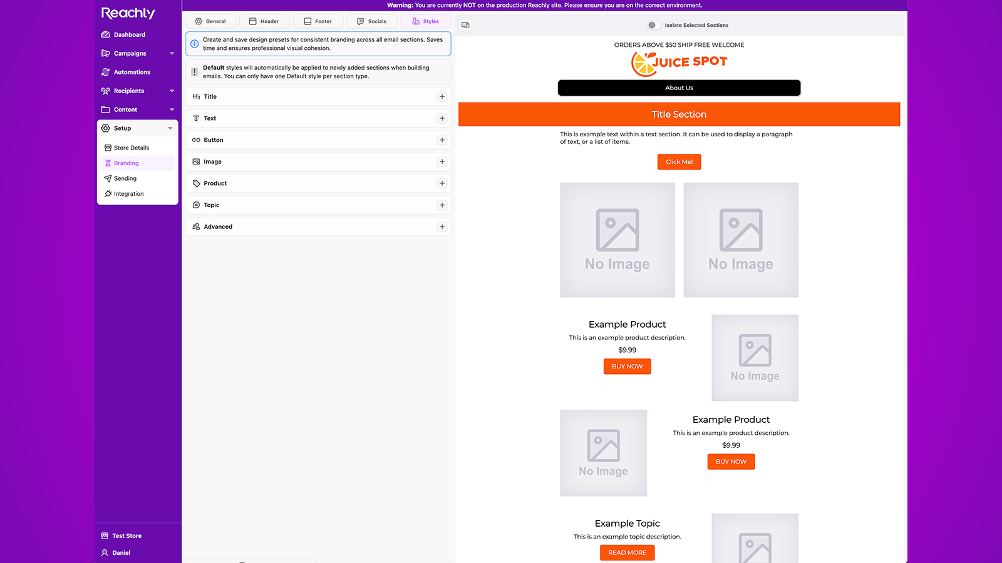Collapse the Setup menu arrow
The height and width of the screenshot is (563, 1002).
[x=170, y=128]
